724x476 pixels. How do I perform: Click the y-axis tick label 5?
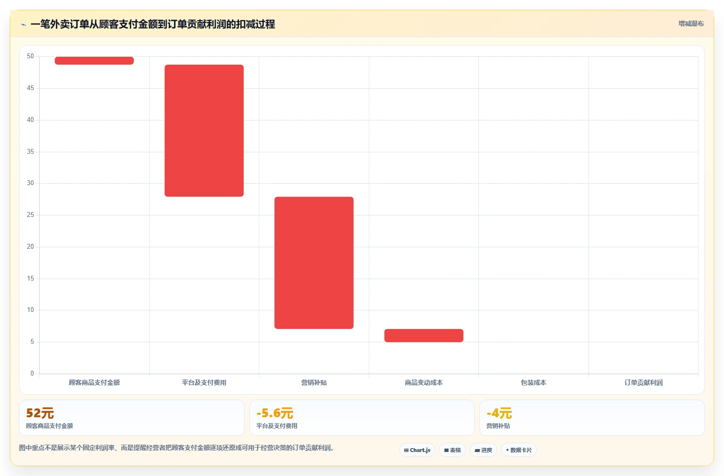[32, 342]
